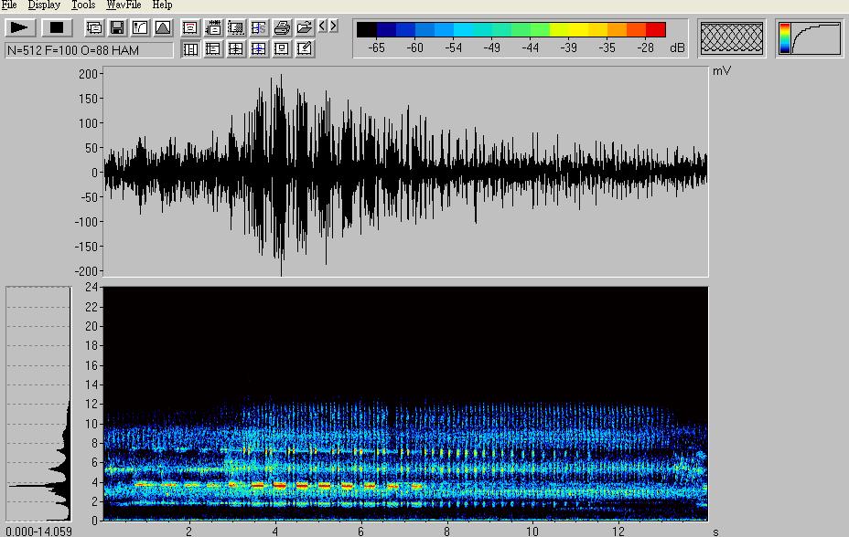This screenshot has height=537, width=849.
Task: Click the pencil edit icon in second toolbar row
Action: pyautogui.click(x=305, y=48)
